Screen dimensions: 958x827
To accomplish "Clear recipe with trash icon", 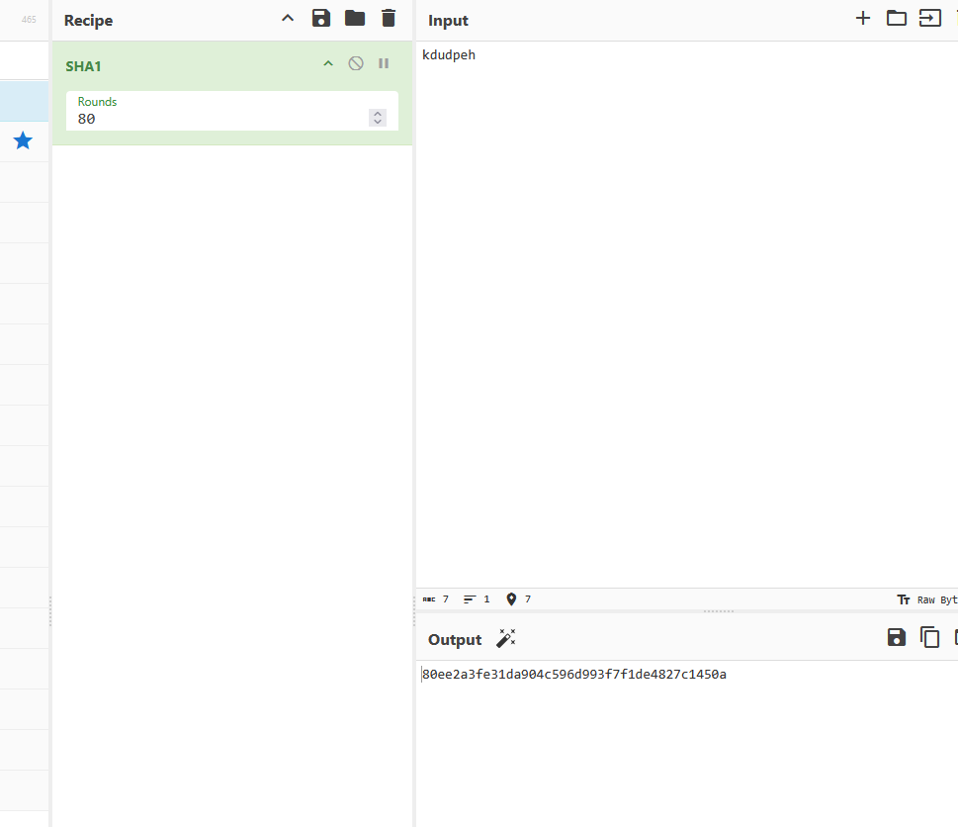I will 389,19.
